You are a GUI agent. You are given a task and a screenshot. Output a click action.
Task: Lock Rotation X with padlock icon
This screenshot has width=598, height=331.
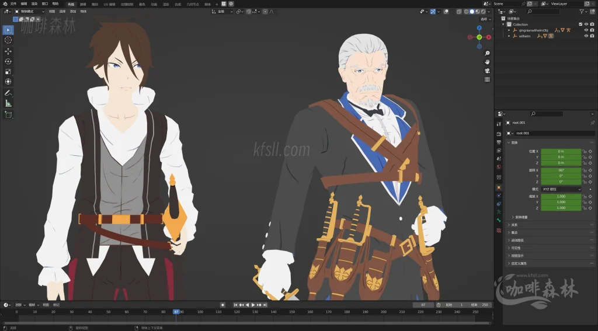[x=584, y=170]
